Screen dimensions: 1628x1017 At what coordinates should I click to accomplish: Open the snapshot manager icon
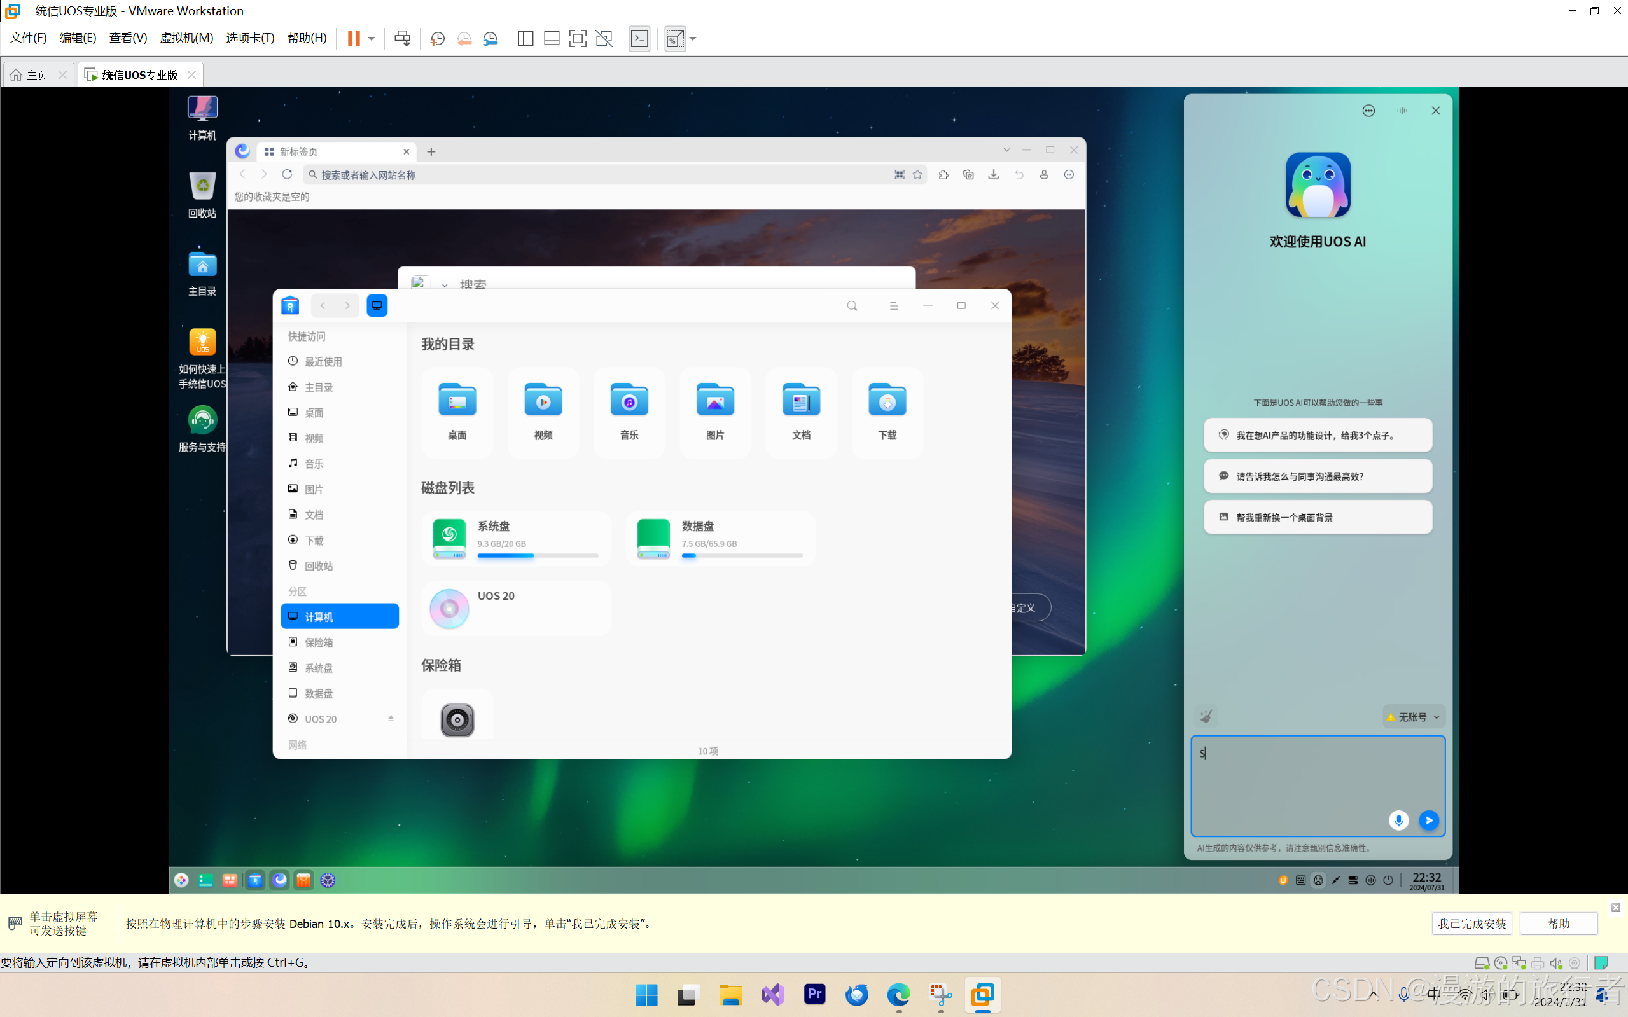point(490,38)
